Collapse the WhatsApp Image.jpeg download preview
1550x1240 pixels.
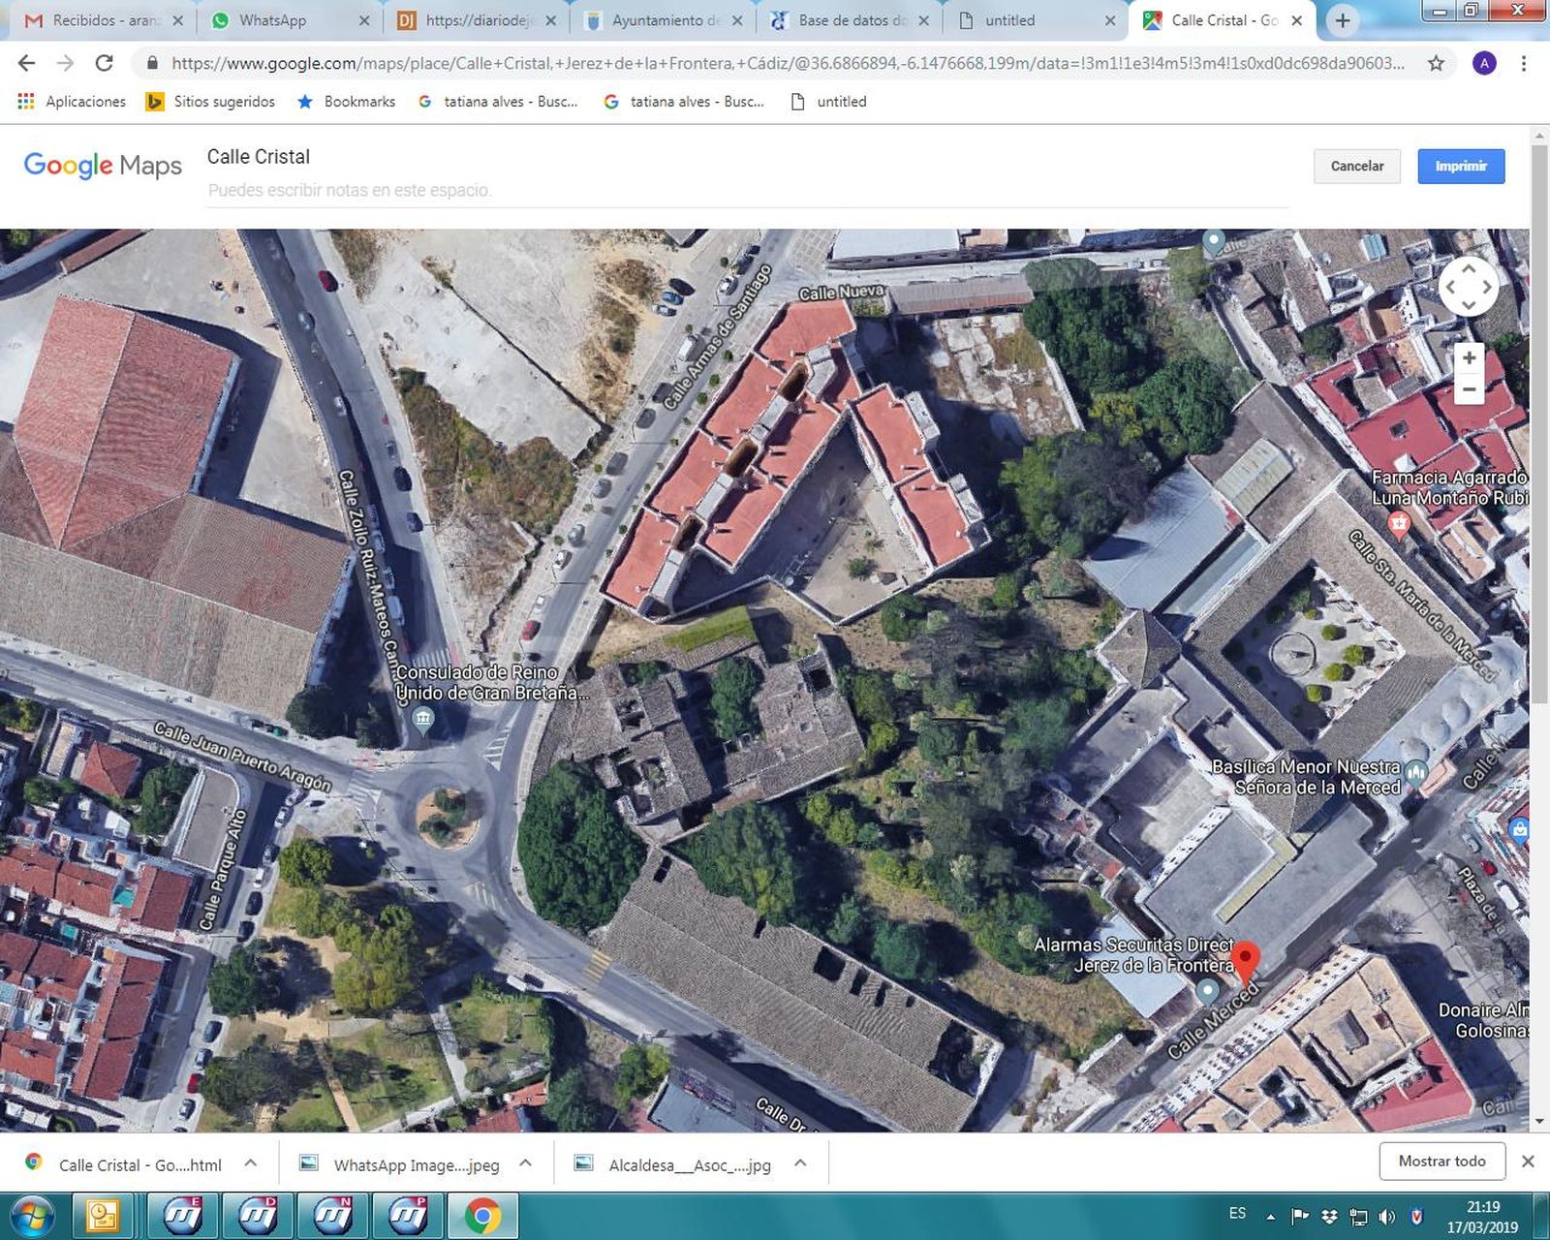tap(524, 1163)
